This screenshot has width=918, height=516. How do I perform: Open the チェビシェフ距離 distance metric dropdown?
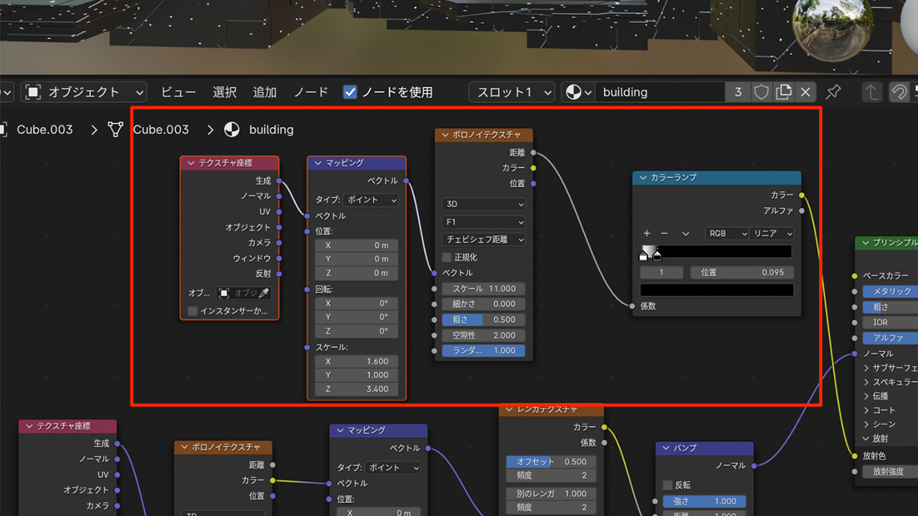(484, 239)
